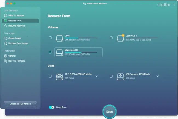The width and height of the screenshot is (178, 119).
Task: Click the round Scan button
Action: click(110, 112)
